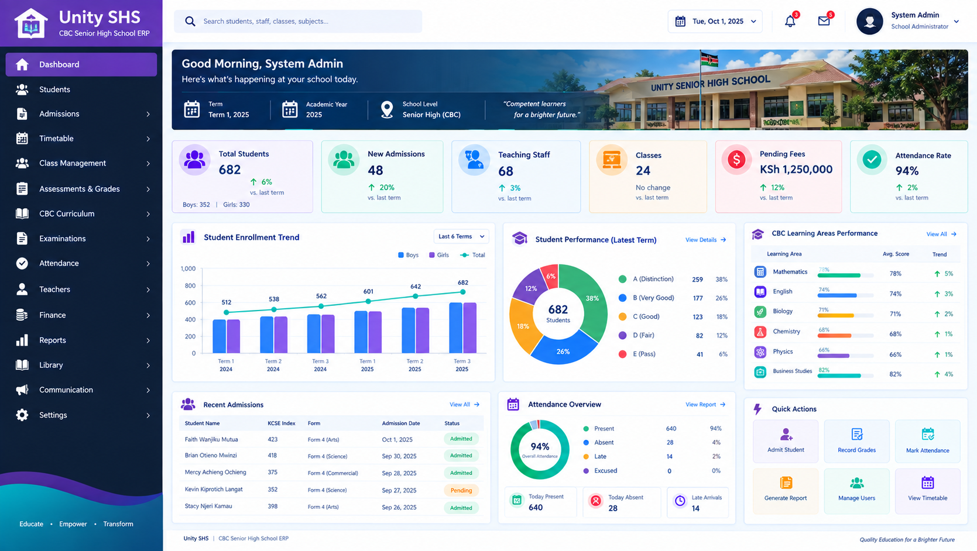The width and height of the screenshot is (977, 551).
Task: Click the Today Absent icon
Action: [596, 501]
